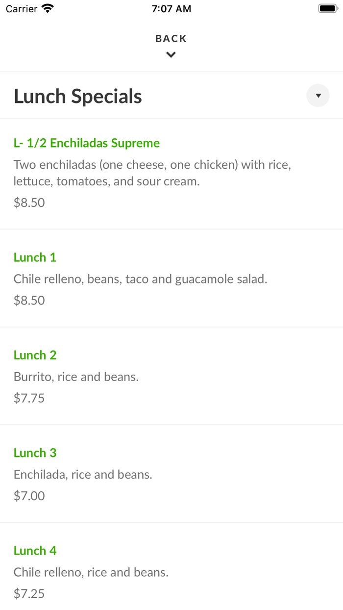Tap the Burrito, rice and beans description
Image resolution: width=343 pixels, height=610 pixels.
point(76,377)
